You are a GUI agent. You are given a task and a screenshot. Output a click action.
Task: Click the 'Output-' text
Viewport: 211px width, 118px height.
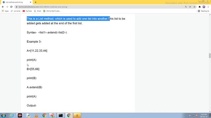coord(32,106)
